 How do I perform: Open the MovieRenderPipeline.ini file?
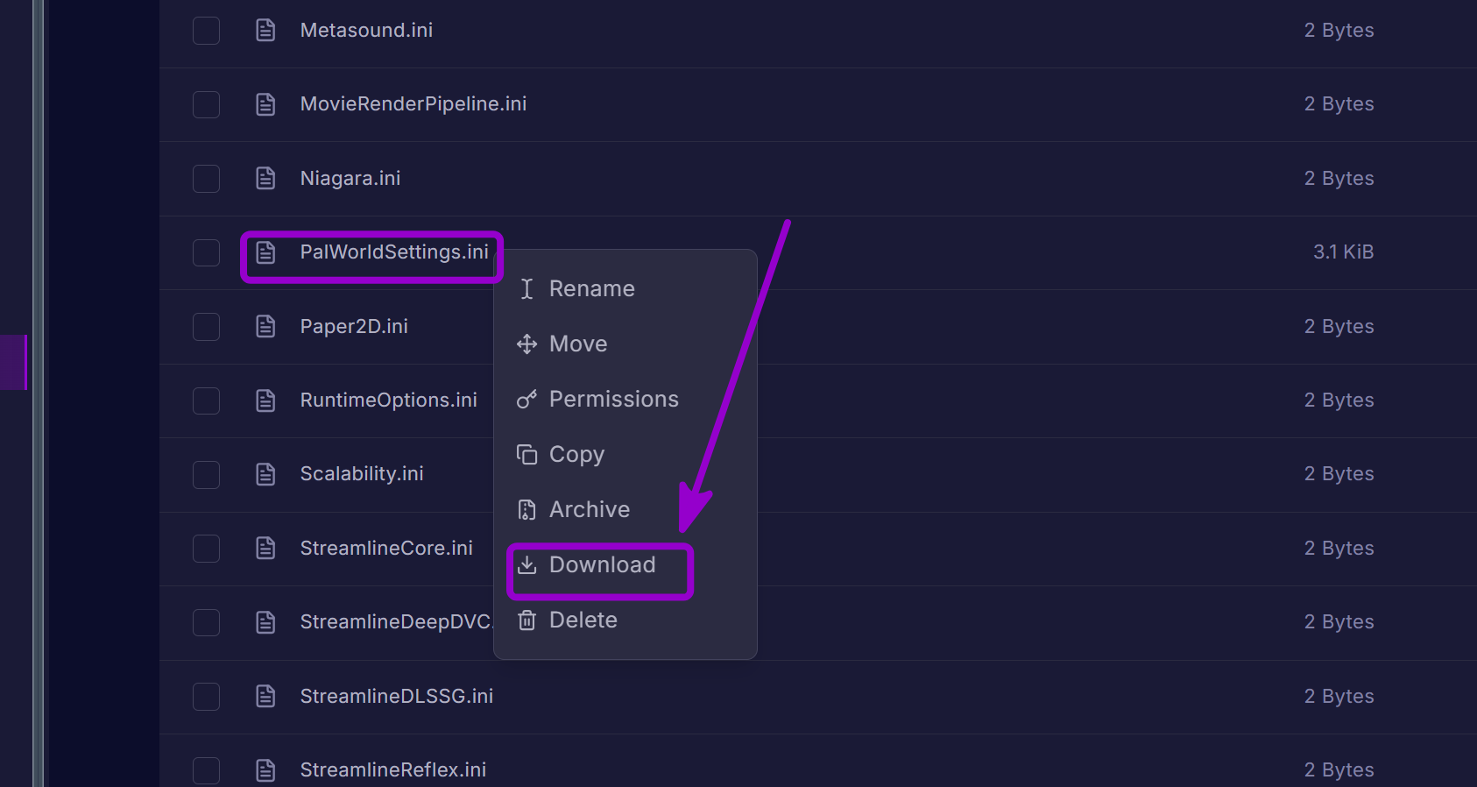coord(413,103)
